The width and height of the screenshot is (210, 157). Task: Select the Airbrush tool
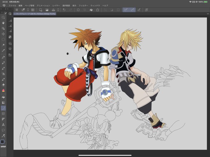coord(3,74)
